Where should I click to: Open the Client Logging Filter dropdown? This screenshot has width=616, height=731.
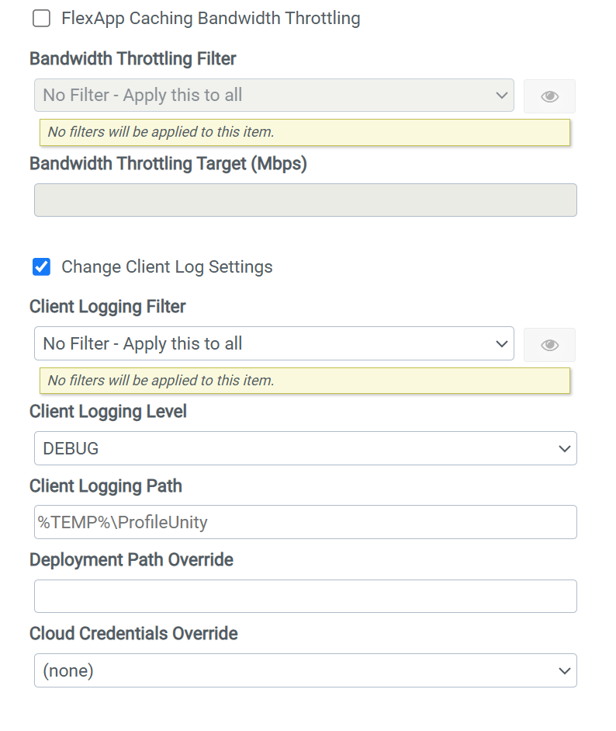[x=274, y=343]
